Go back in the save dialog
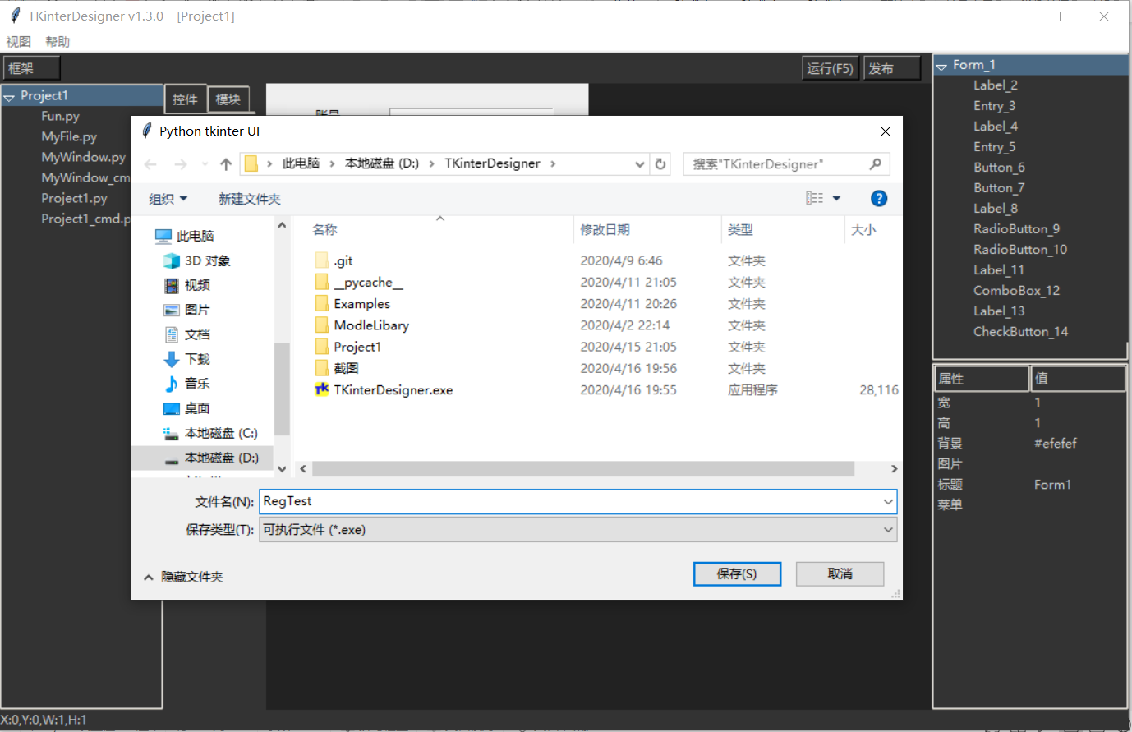Viewport: 1132px width, 732px height. [150, 164]
